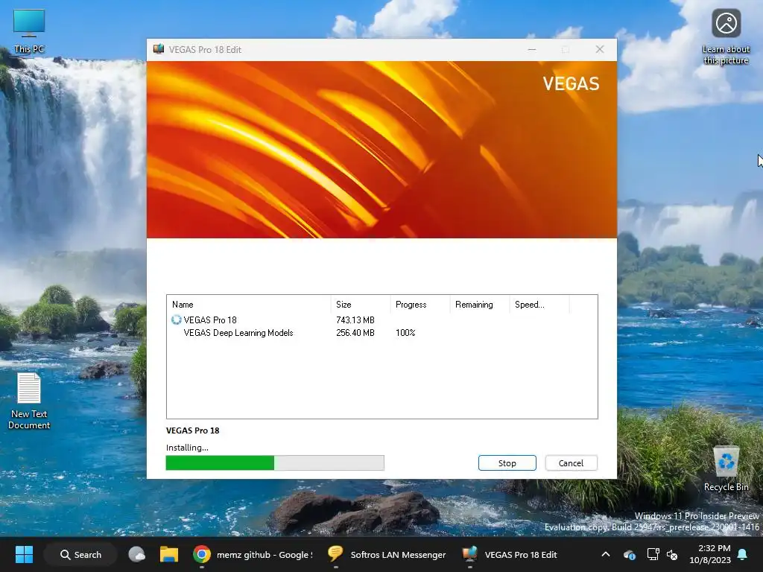Screen dimensions: 763x572
Task: Minimize the VEGAS Pro 18 Edit window
Action: (x=532, y=49)
